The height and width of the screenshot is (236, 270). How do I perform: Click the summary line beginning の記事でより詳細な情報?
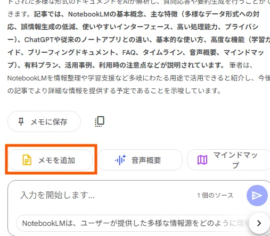(x=114, y=91)
